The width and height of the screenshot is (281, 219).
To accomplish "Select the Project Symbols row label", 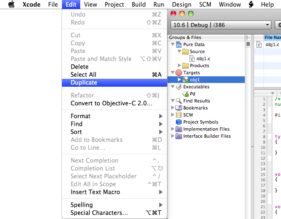I will (201, 122).
